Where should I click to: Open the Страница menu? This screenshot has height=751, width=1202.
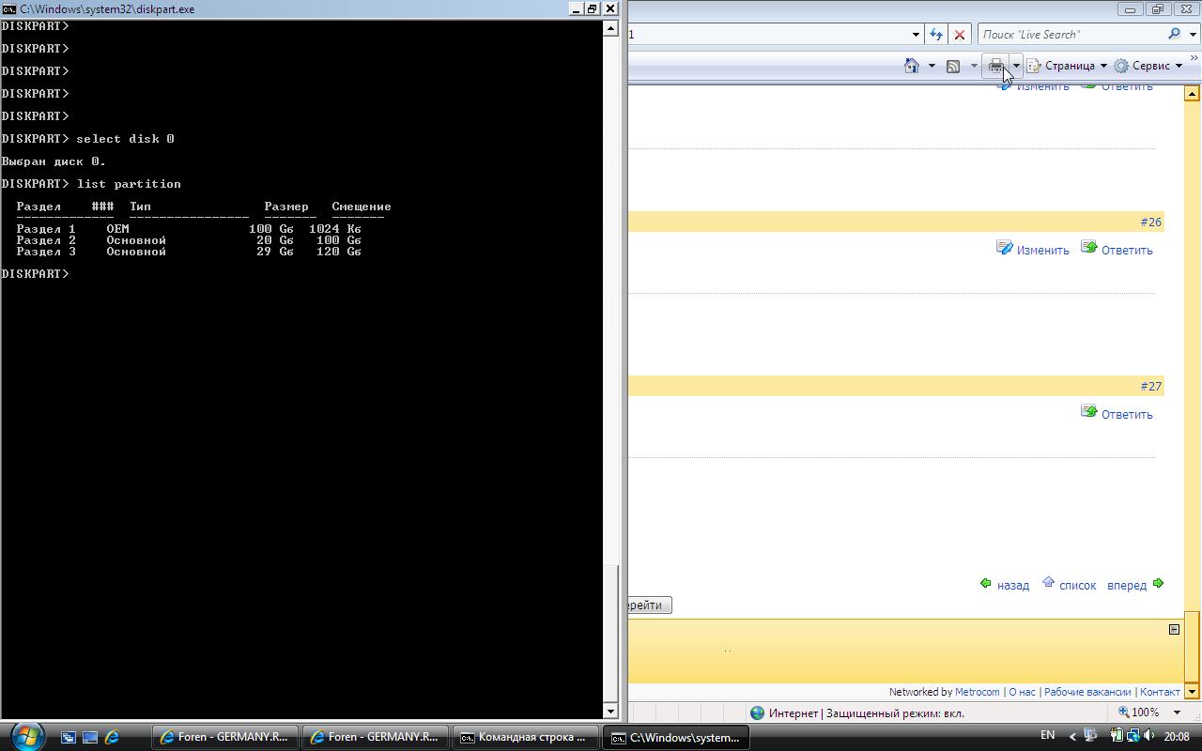pyautogui.click(x=1066, y=66)
